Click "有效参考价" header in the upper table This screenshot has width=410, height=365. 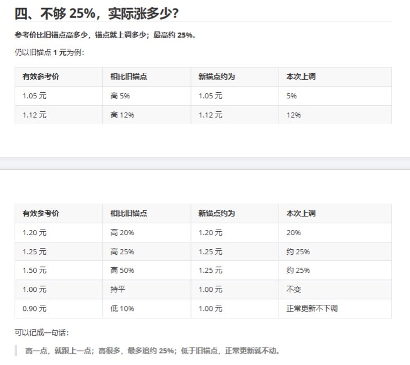[41, 76]
